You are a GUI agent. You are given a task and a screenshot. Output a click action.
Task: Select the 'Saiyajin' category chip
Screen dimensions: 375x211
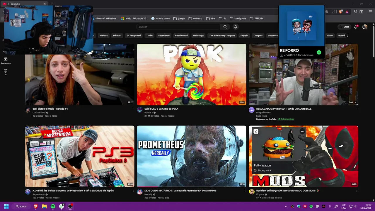point(244,35)
